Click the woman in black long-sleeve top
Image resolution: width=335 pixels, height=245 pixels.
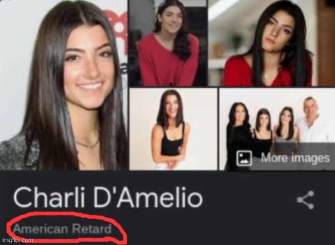239,134
